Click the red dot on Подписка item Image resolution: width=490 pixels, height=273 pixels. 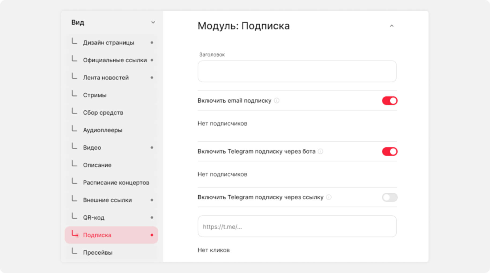[152, 235]
